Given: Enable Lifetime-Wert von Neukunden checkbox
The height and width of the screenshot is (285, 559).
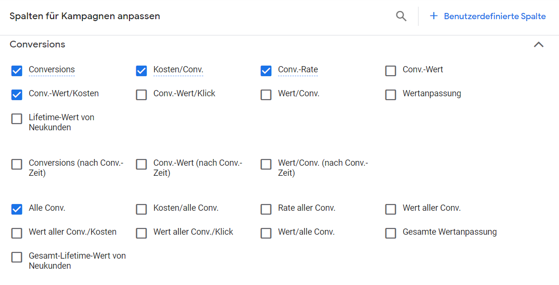Looking at the screenshot, I should click(x=17, y=119).
